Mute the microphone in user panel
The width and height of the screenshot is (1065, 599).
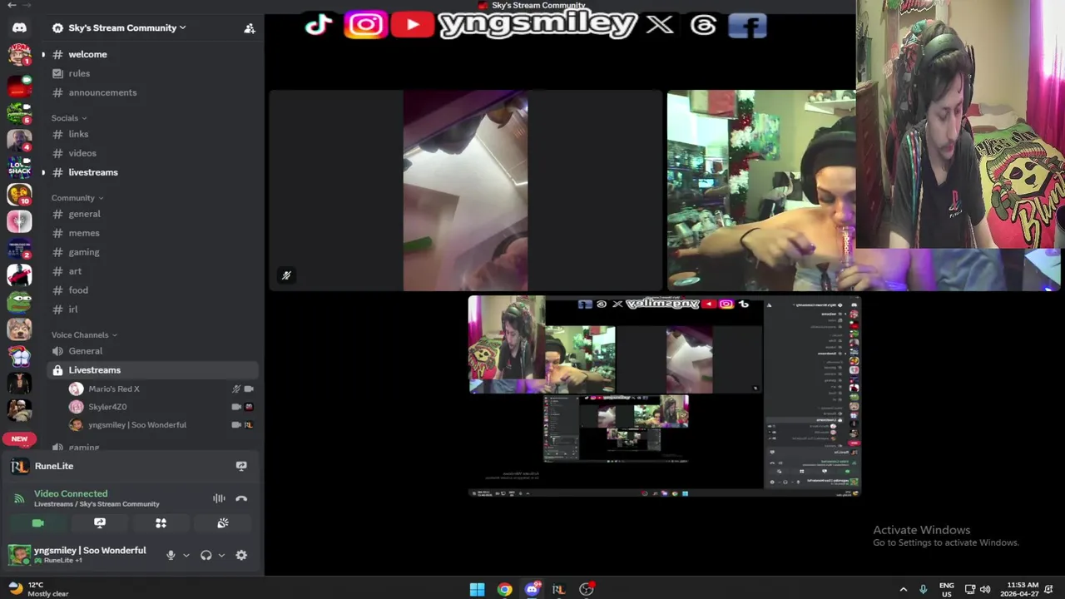171,555
